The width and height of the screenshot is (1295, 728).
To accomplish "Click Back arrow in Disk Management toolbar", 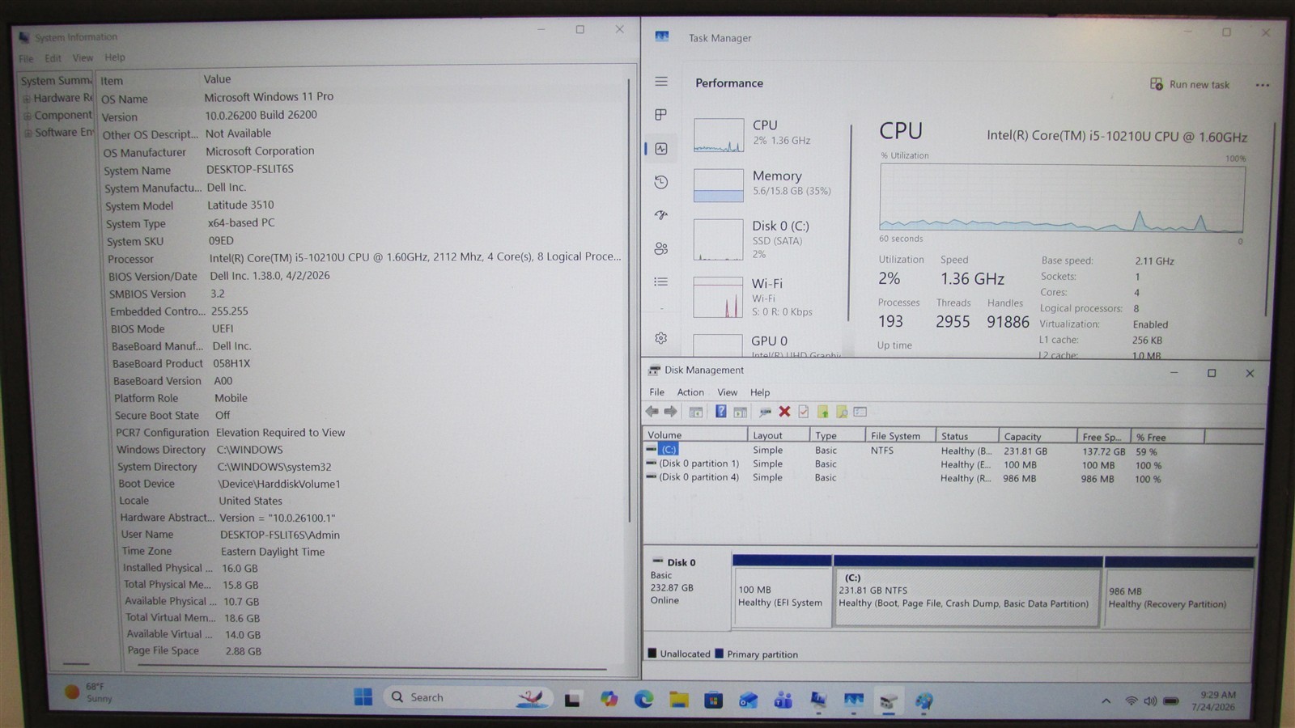I will pos(652,412).
